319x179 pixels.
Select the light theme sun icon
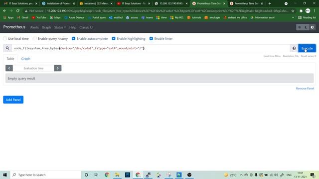pos(299,27)
